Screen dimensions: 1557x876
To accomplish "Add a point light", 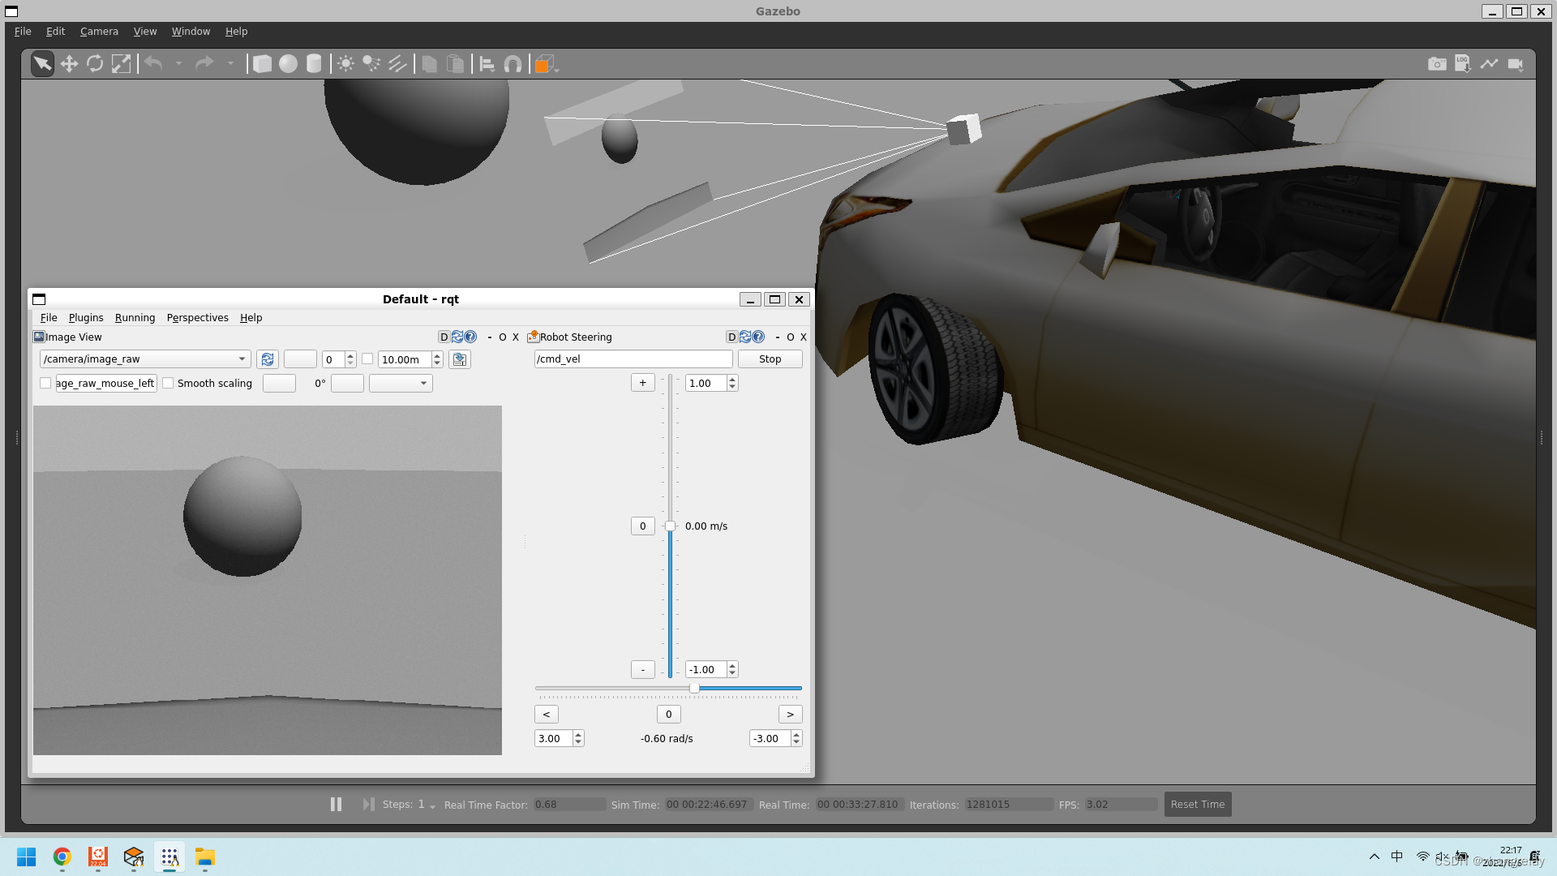I will [345, 64].
